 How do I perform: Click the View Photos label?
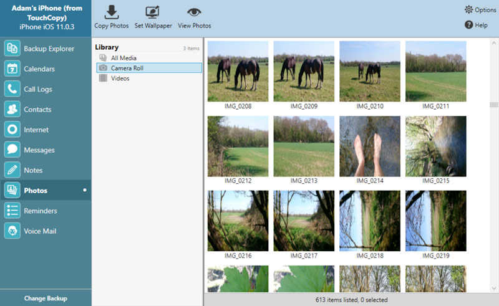point(195,26)
